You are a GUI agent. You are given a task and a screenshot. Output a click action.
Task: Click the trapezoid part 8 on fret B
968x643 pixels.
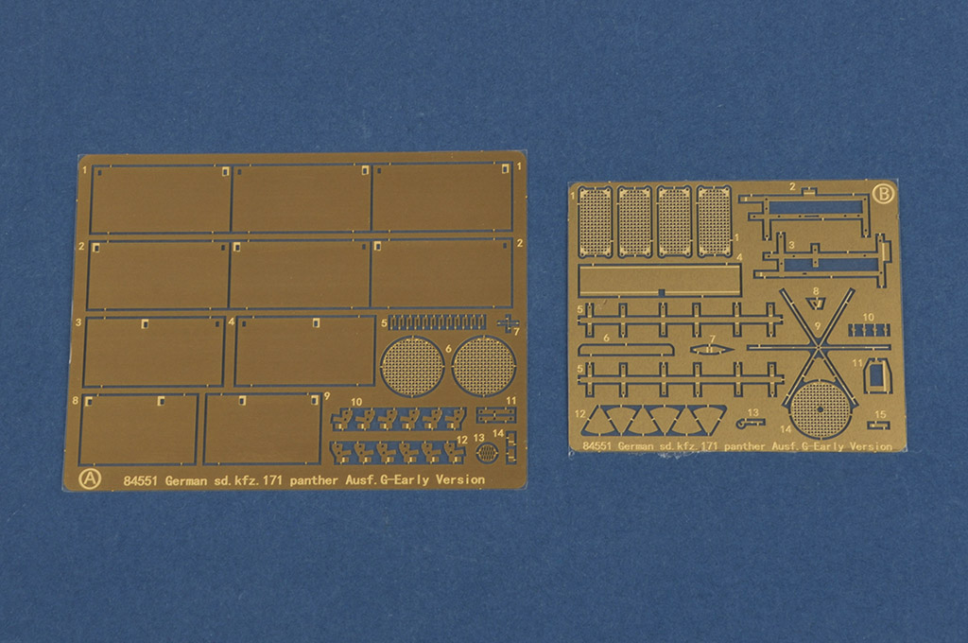817,304
